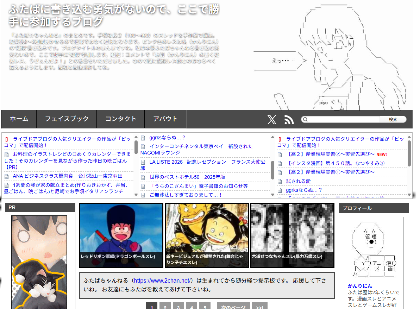The image size is (420, 309).
Task: Click document icon beside 試される愛
Action: pos(280,182)
